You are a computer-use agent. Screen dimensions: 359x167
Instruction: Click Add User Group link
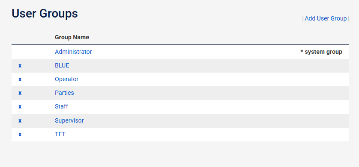[326, 18]
